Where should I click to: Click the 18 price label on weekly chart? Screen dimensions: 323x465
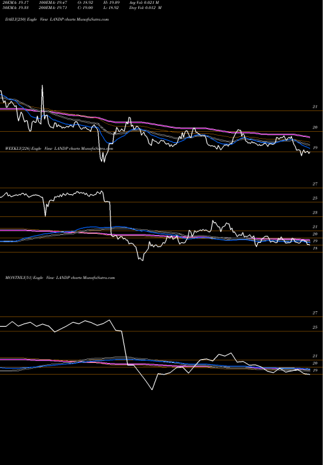[x=315, y=249]
